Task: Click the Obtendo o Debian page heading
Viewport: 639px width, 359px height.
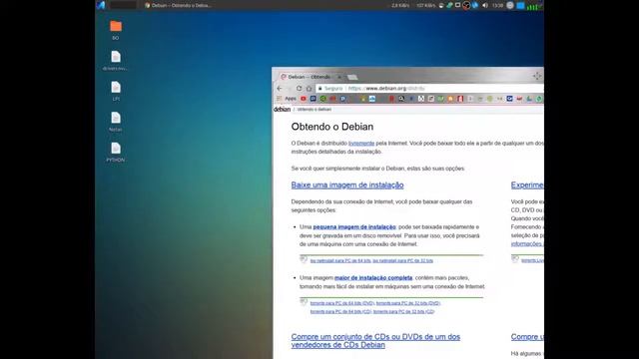Action: 332,127
